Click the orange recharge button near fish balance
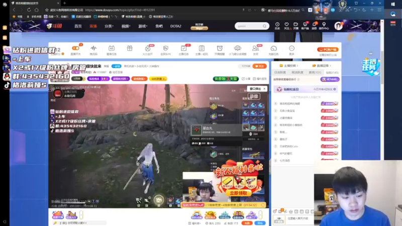 coord(247,223)
